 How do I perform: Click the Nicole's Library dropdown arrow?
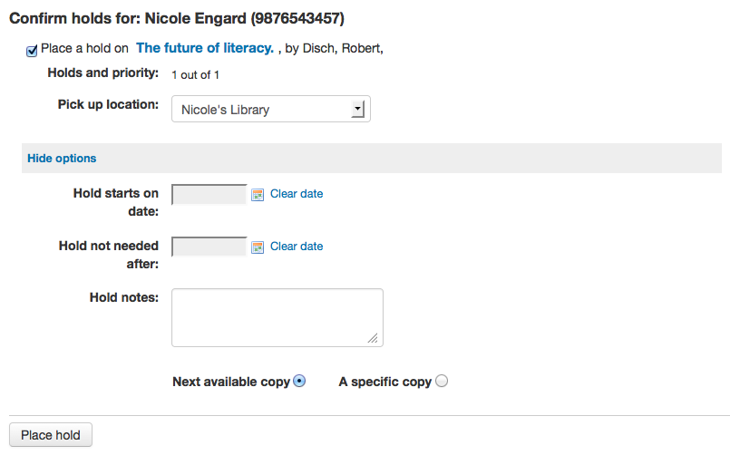click(357, 110)
